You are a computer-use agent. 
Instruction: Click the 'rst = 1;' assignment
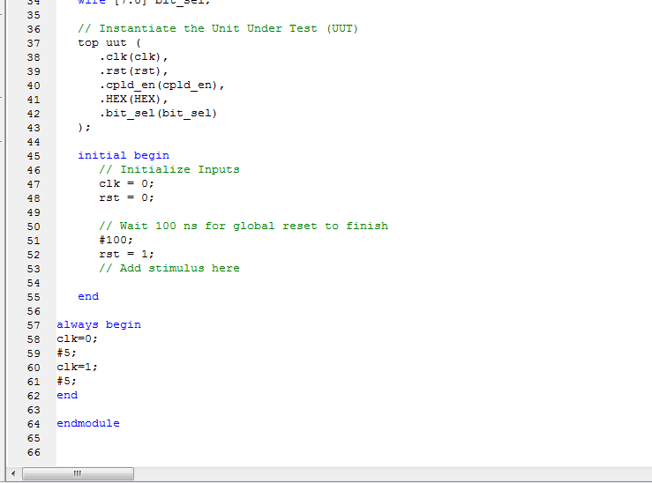(127, 254)
